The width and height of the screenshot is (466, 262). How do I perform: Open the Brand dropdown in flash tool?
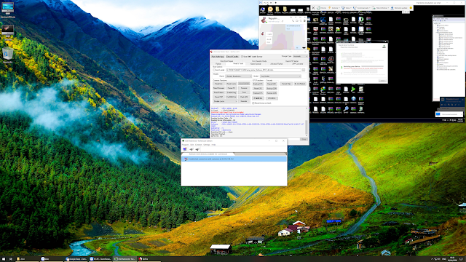tap(238, 76)
